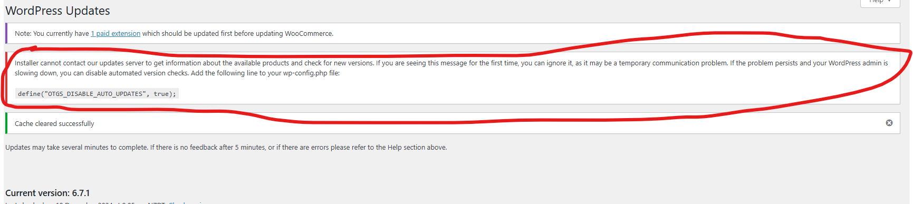
Task: Open the 1 paid extension link
Action: click(116, 33)
